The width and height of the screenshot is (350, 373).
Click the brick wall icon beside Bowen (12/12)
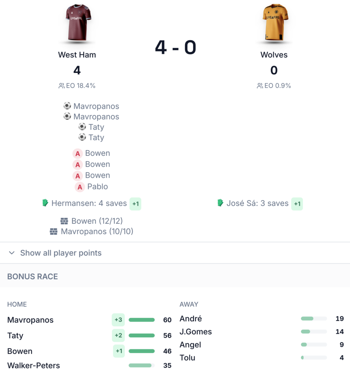coord(64,221)
